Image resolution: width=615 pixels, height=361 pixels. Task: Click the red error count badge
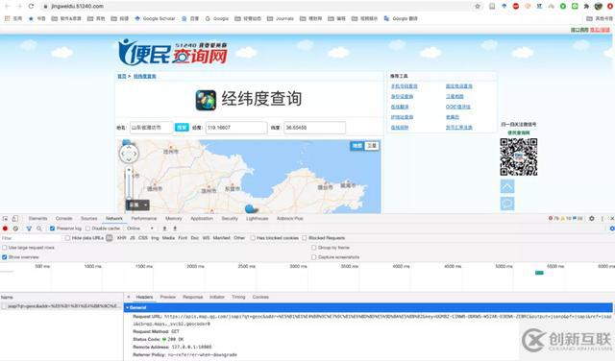click(x=553, y=218)
